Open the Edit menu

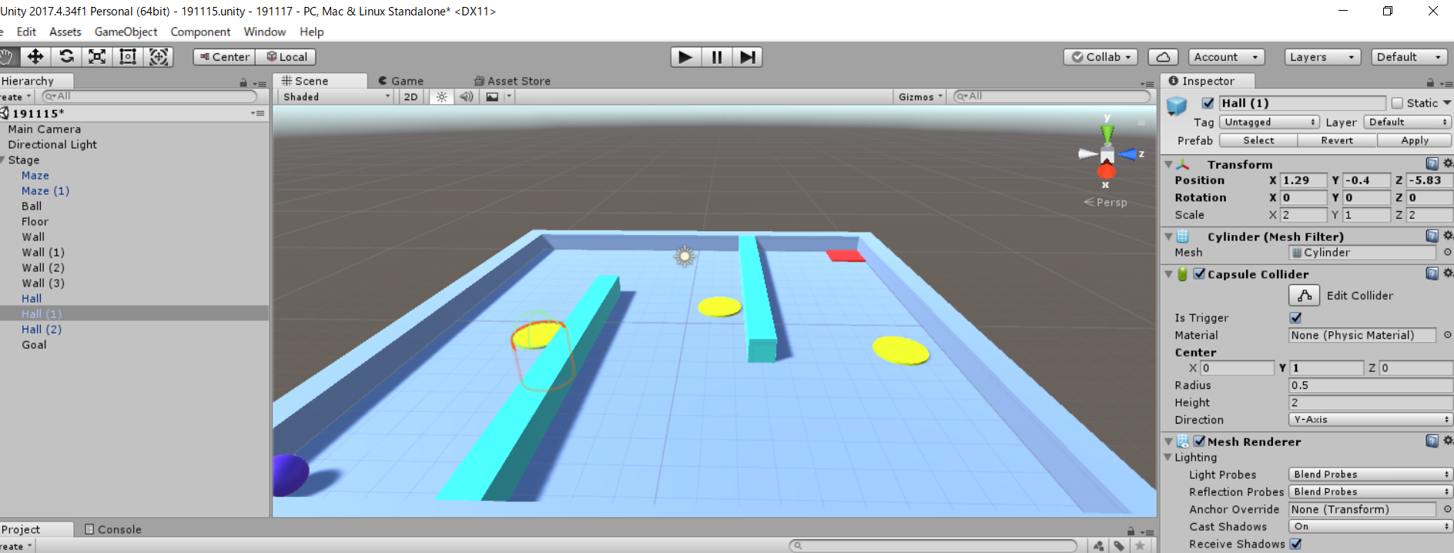click(26, 32)
